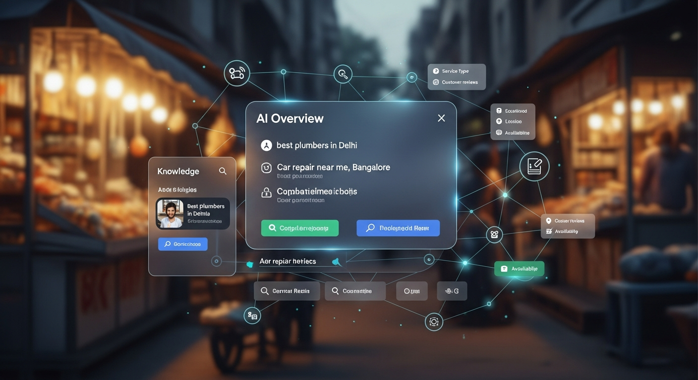Click the profile icon beside best plumbers in Delhi
Image resolution: width=698 pixels, height=380 pixels.
[x=266, y=145]
